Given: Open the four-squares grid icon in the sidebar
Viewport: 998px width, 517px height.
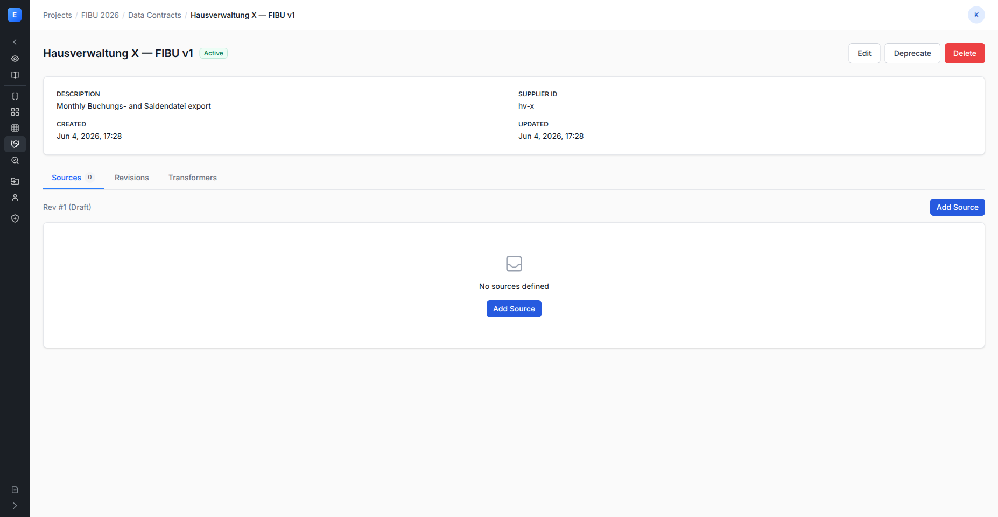Looking at the screenshot, I should pos(15,112).
